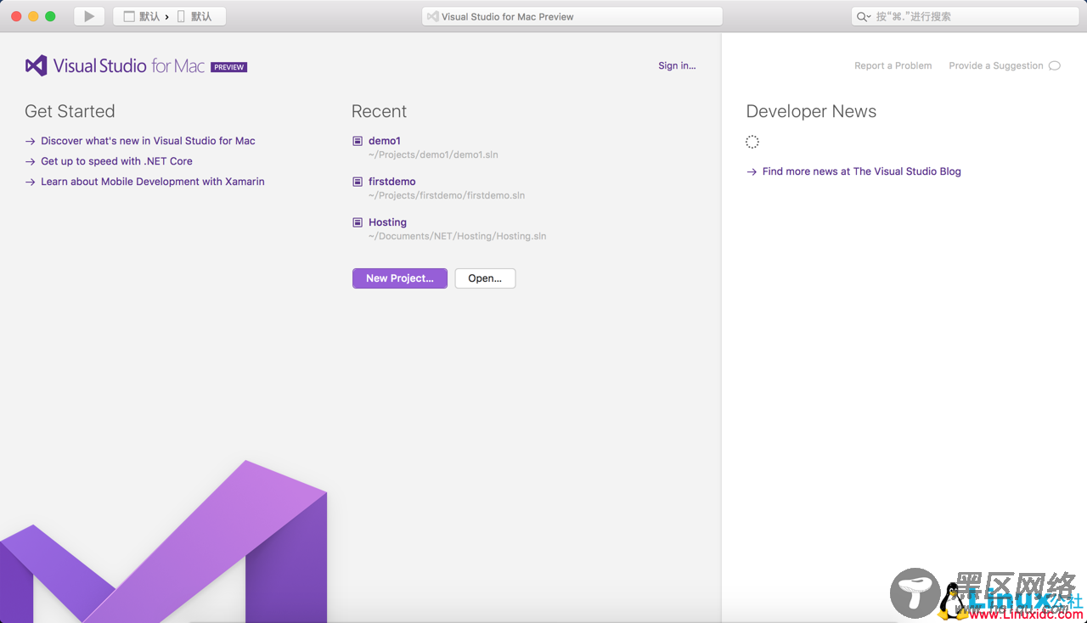Click the device icon before second 默认
Viewport: 1087px width, 623px height.
pos(181,16)
